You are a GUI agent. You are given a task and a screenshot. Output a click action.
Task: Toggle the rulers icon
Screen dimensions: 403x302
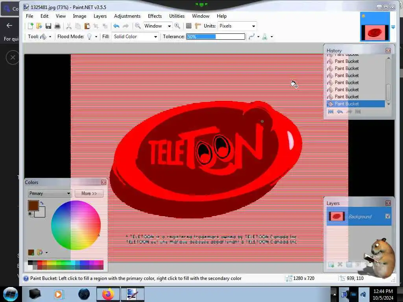(x=198, y=26)
